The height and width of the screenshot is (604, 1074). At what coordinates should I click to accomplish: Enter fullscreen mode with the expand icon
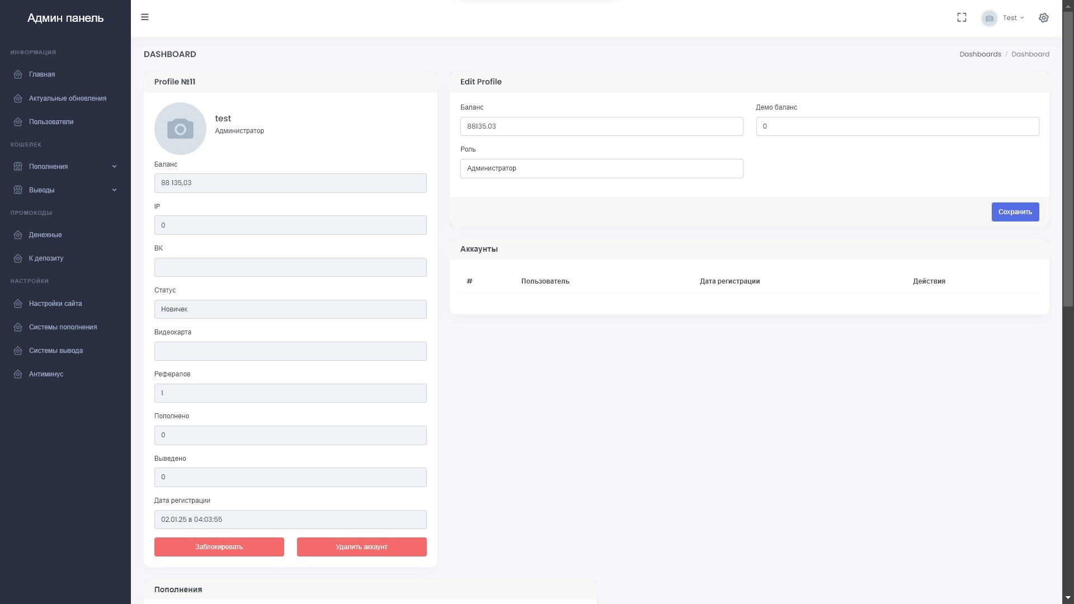pyautogui.click(x=962, y=18)
